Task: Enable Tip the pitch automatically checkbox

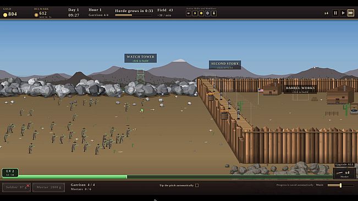Action: pyautogui.click(x=197, y=186)
